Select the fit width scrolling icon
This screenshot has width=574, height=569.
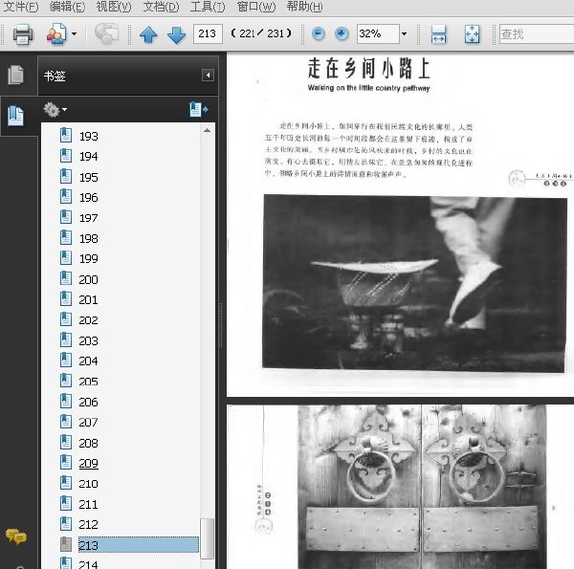click(438, 34)
